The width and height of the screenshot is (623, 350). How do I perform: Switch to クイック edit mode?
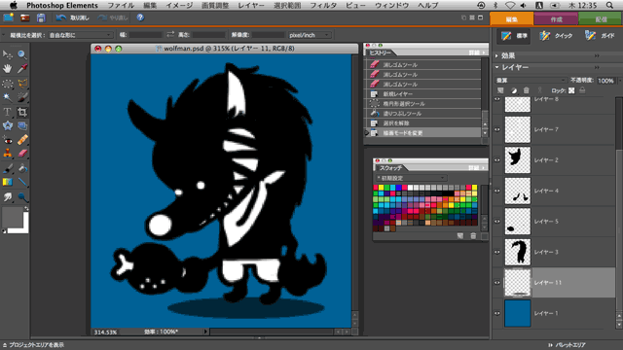coord(556,36)
